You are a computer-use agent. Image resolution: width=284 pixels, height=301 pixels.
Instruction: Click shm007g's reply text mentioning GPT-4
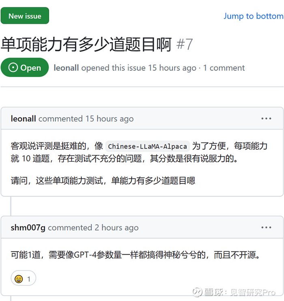click(x=135, y=255)
